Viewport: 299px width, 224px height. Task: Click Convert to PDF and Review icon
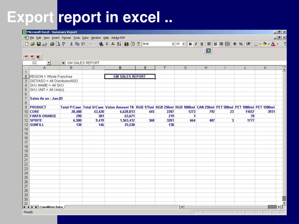point(39,57)
